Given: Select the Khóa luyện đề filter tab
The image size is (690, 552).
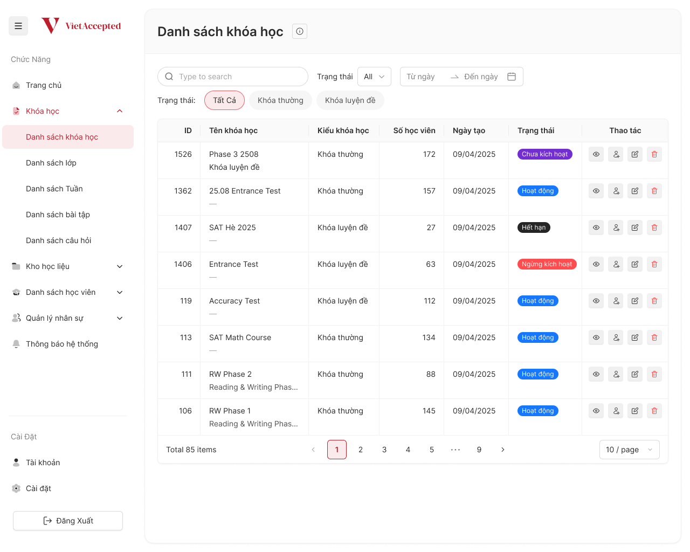Looking at the screenshot, I should 350,100.
